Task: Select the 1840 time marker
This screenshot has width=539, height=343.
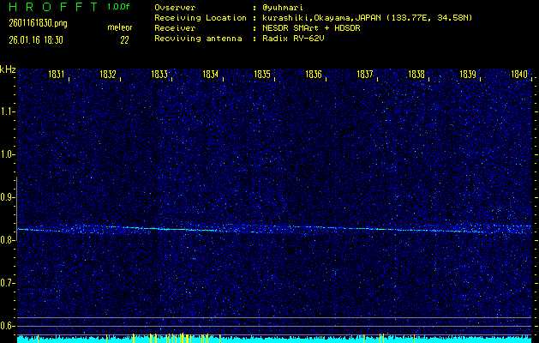Action: pos(519,75)
